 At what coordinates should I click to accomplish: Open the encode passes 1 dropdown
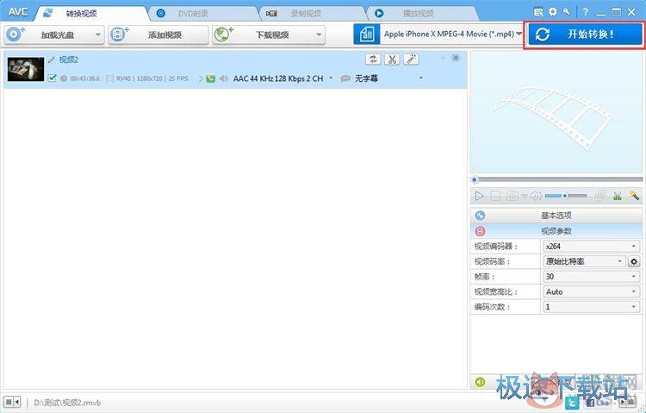point(591,307)
